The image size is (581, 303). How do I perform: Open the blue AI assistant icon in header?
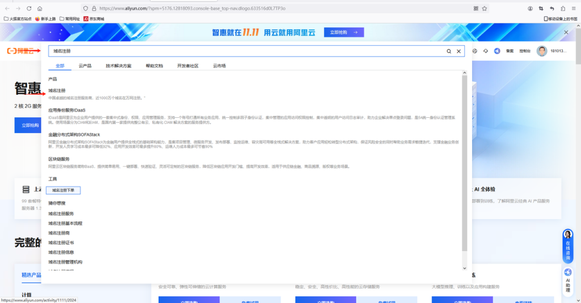[497, 51]
